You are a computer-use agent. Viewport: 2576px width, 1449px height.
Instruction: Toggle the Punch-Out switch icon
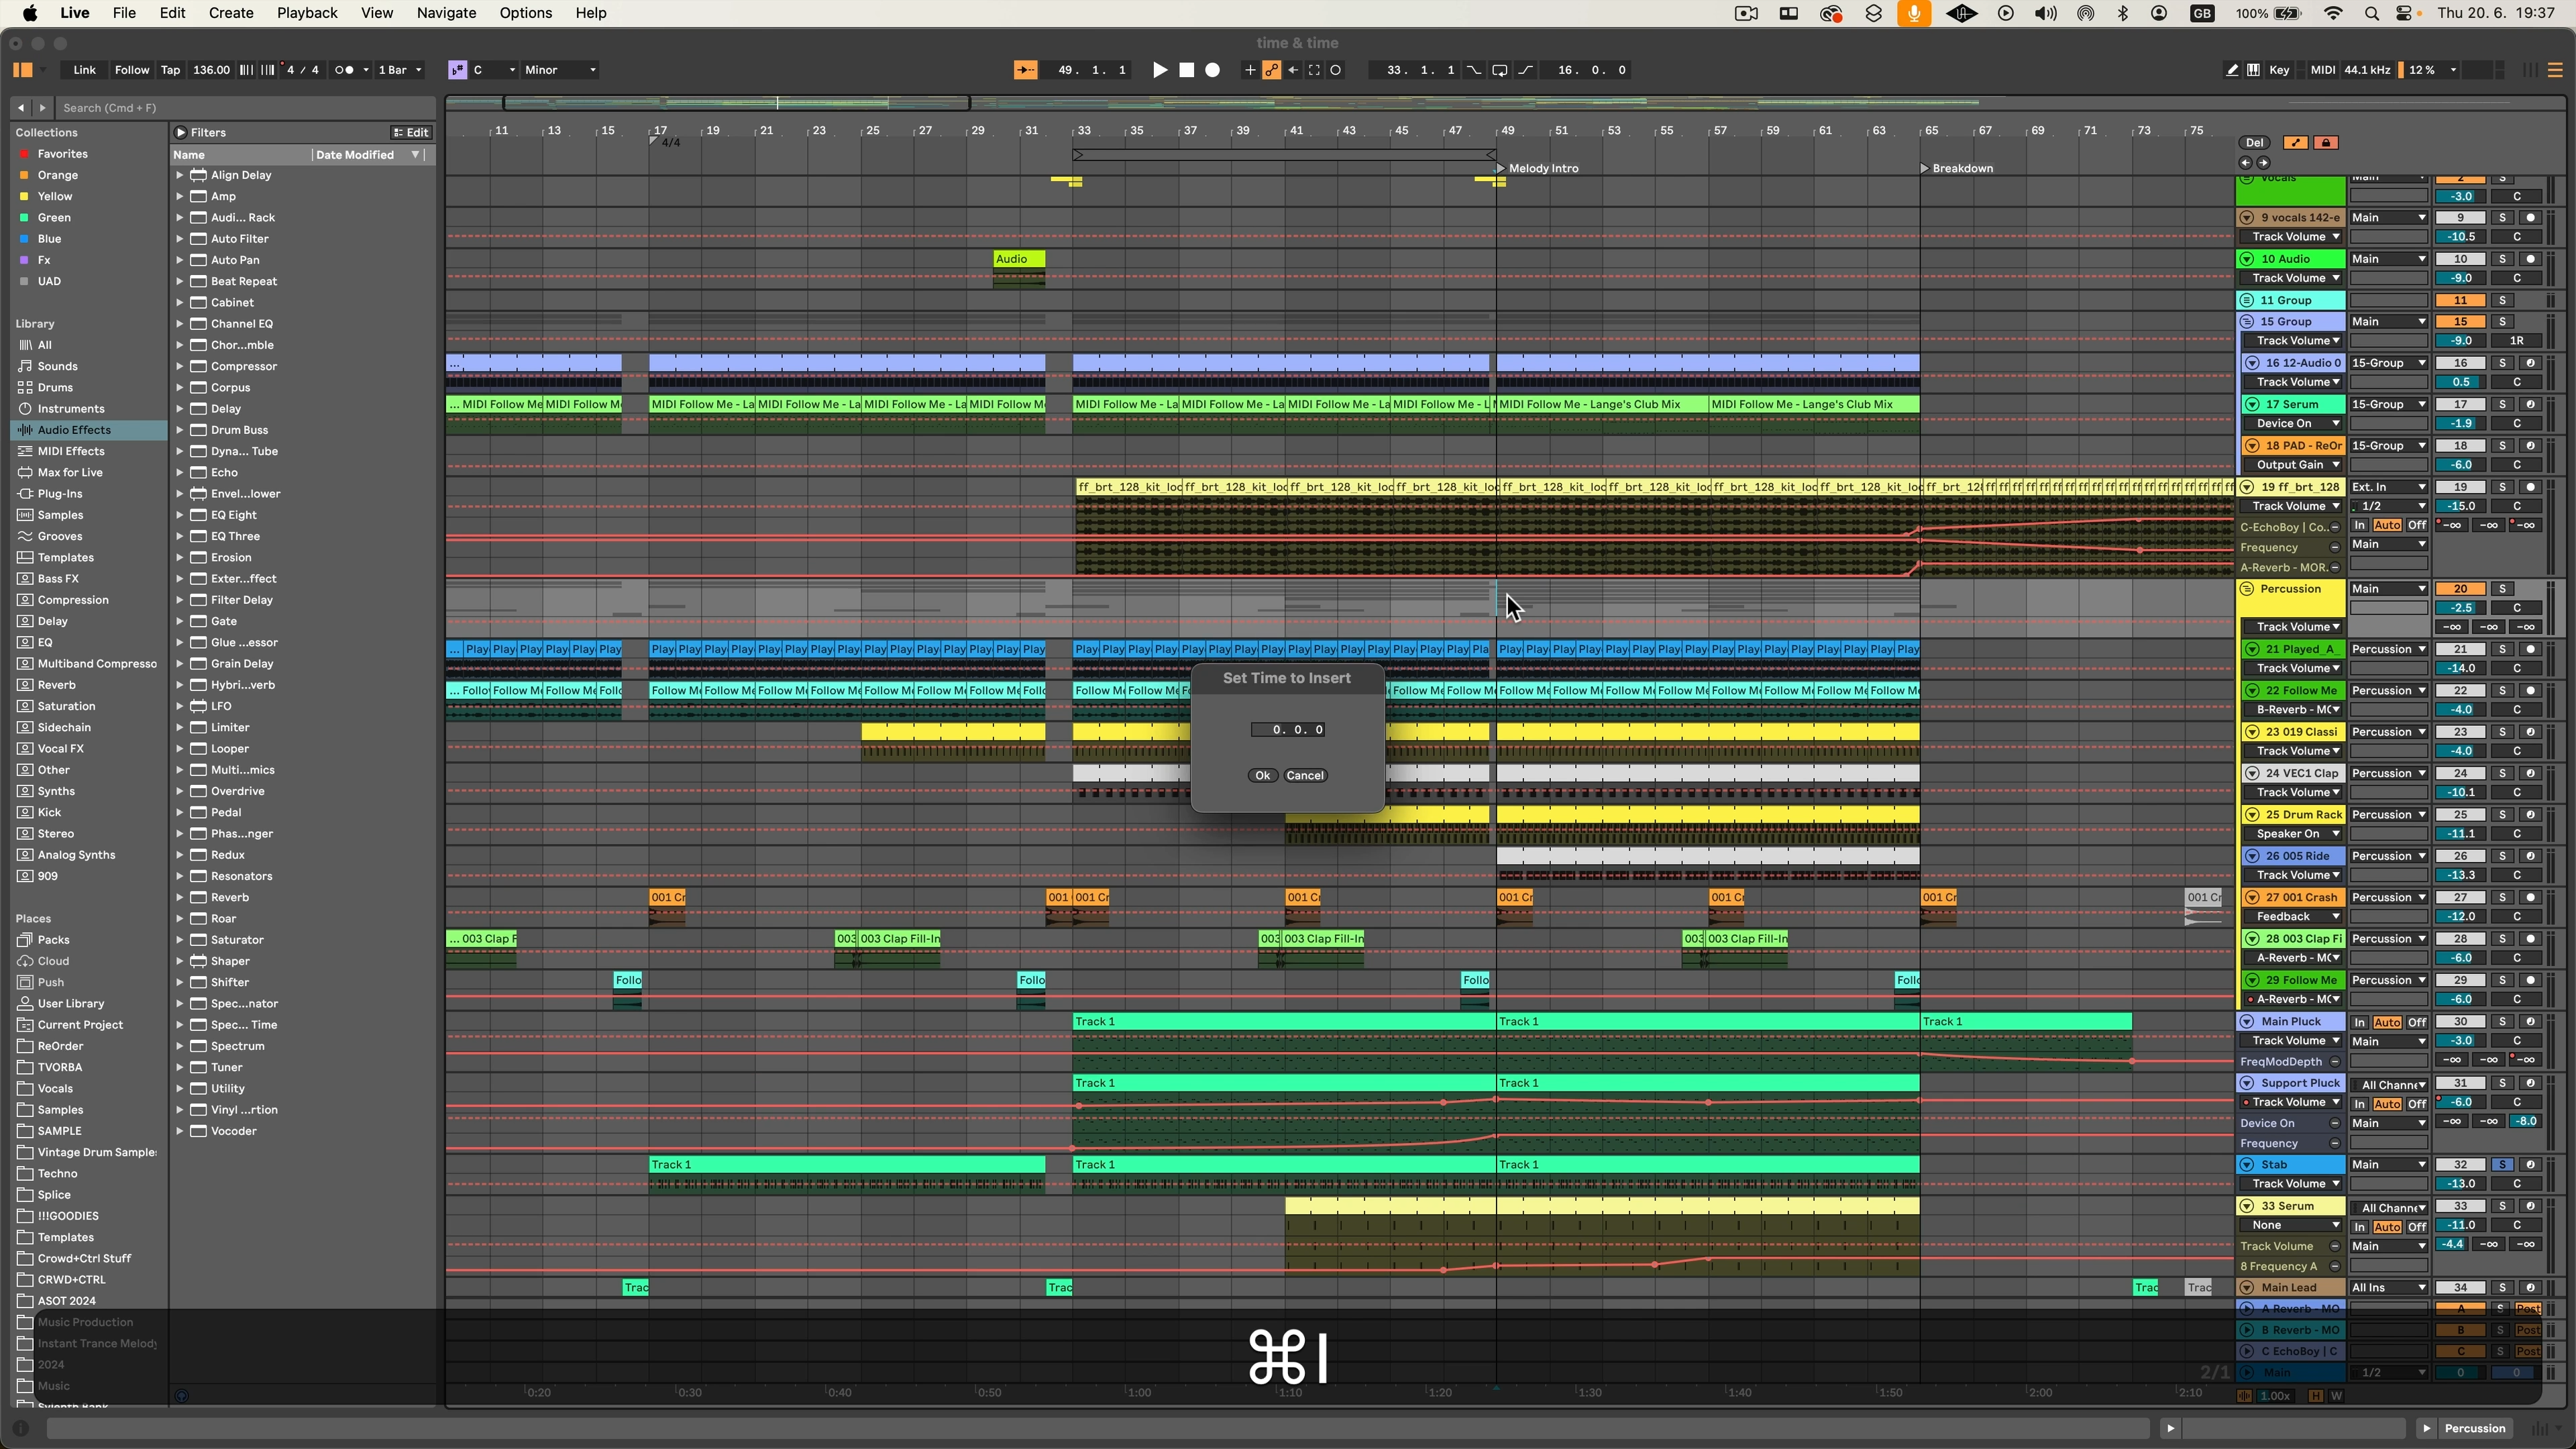[1525, 70]
